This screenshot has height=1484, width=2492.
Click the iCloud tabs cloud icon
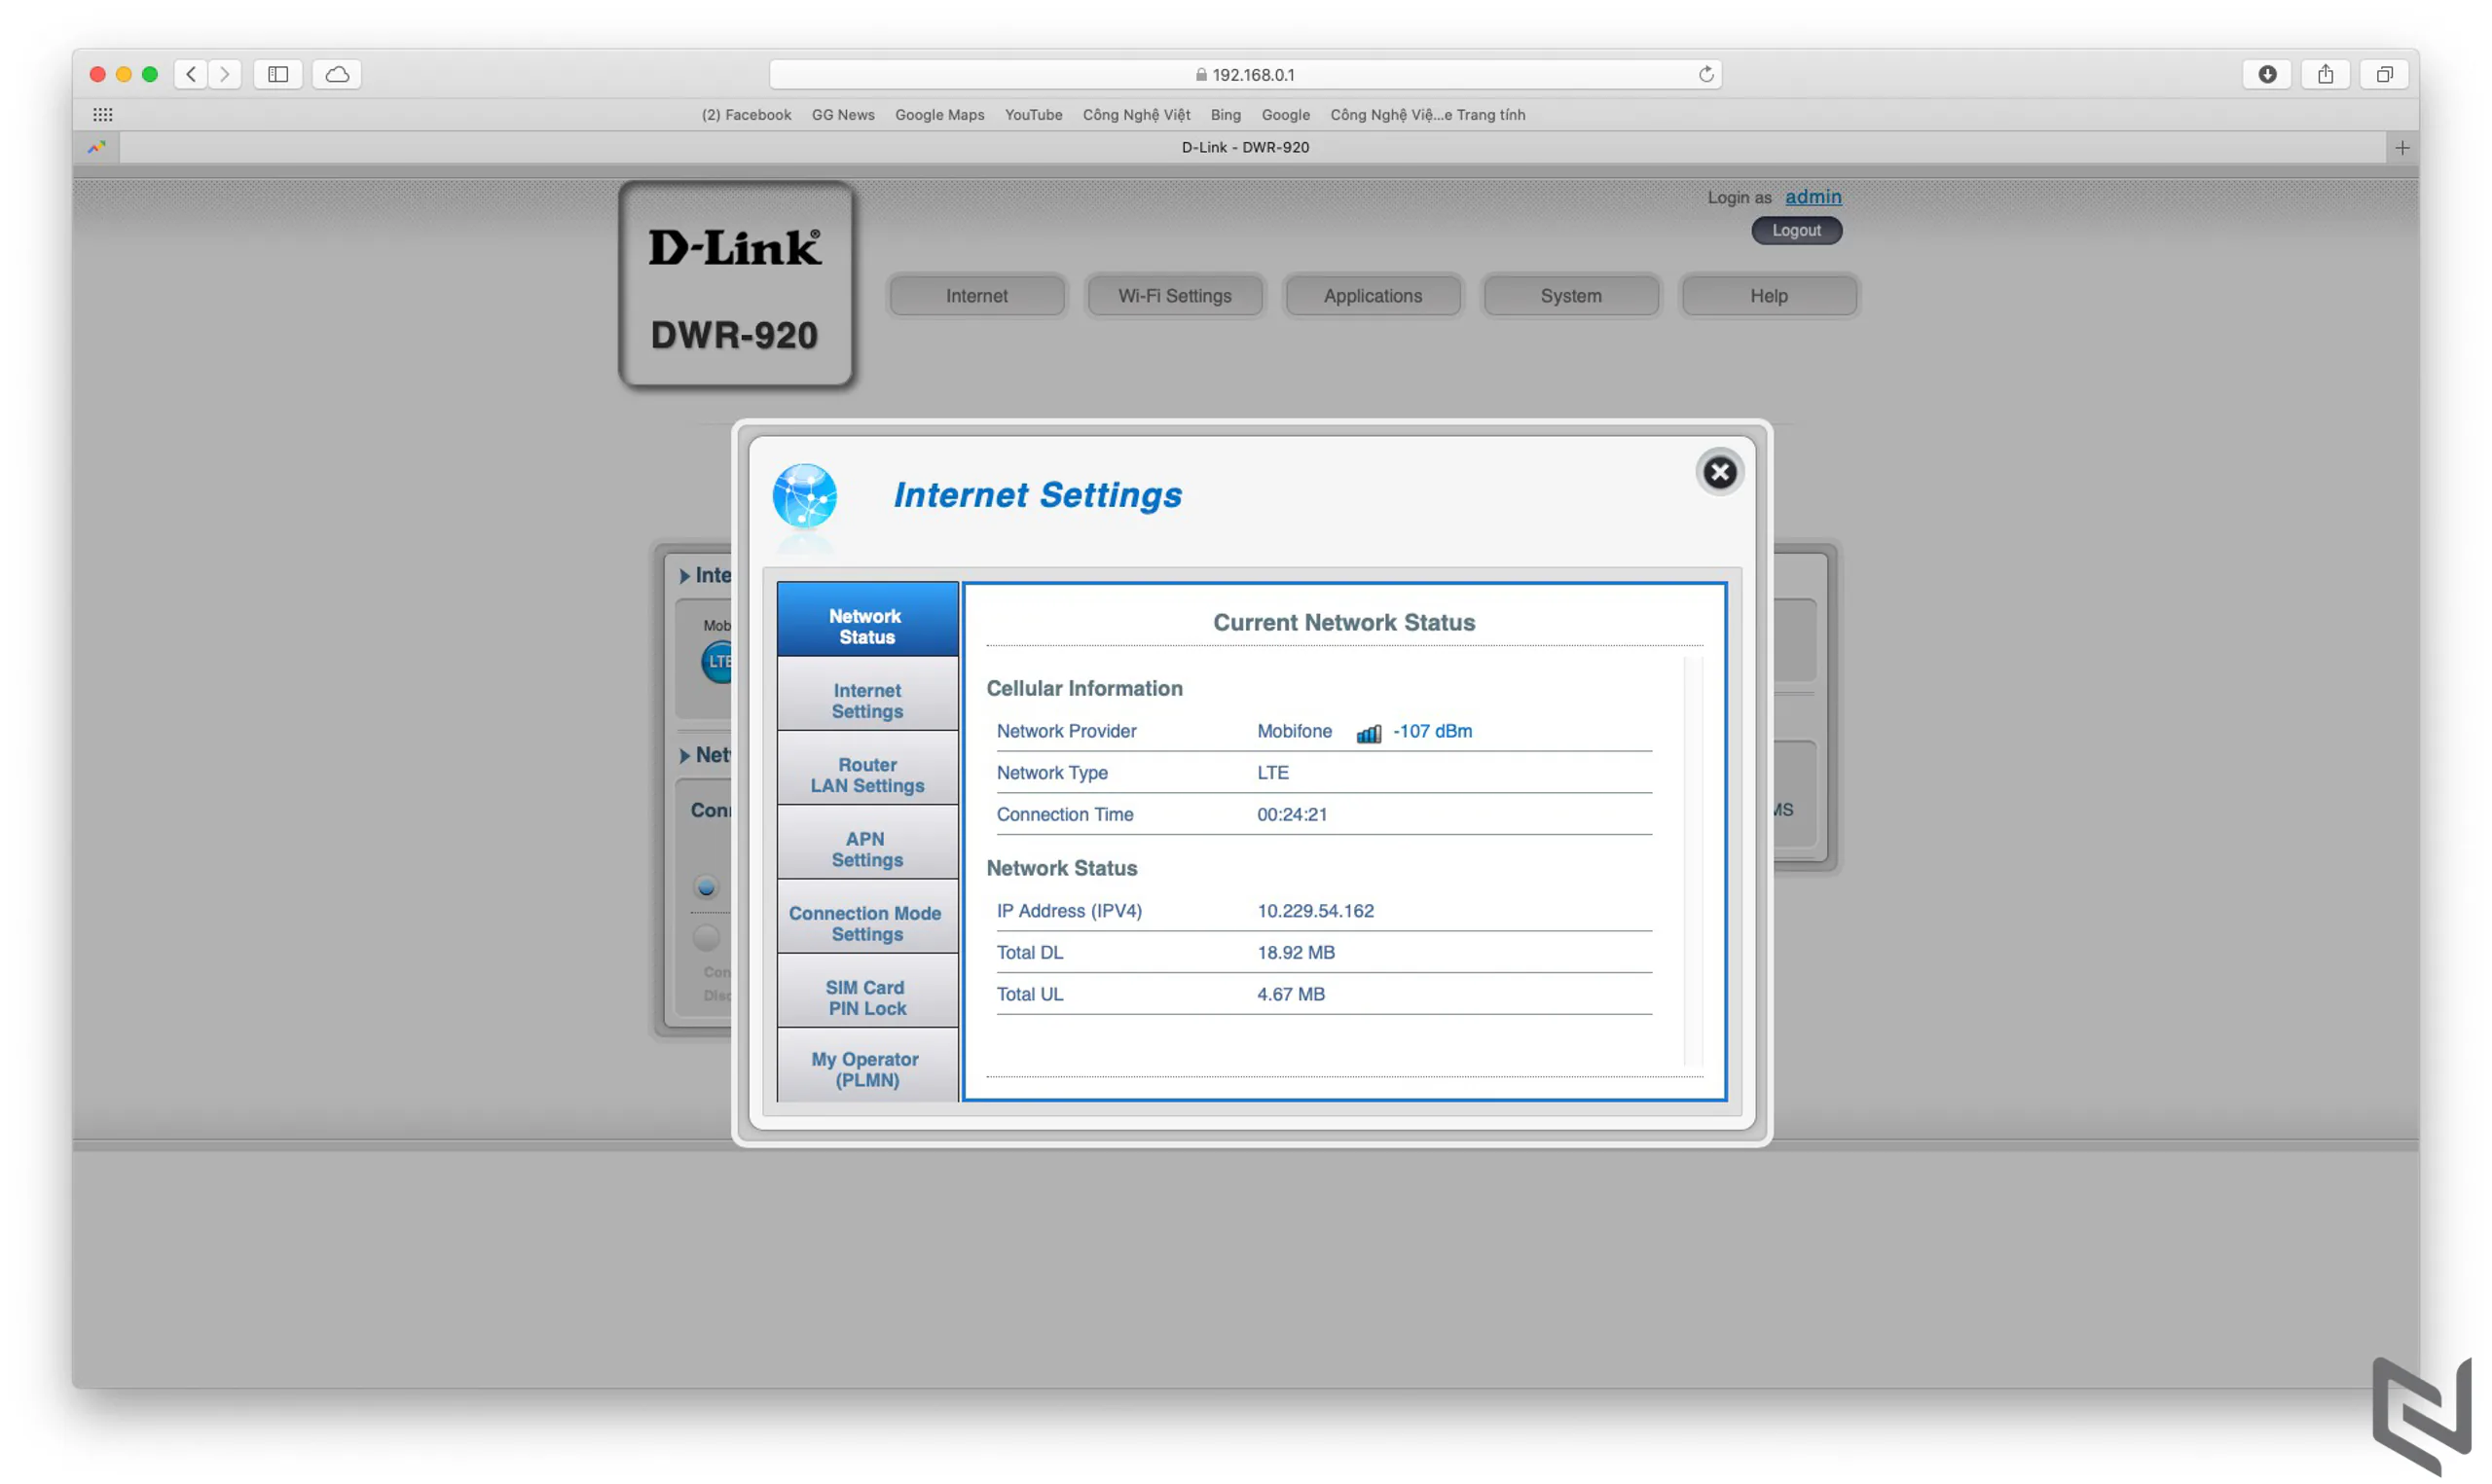tap(337, 74)
